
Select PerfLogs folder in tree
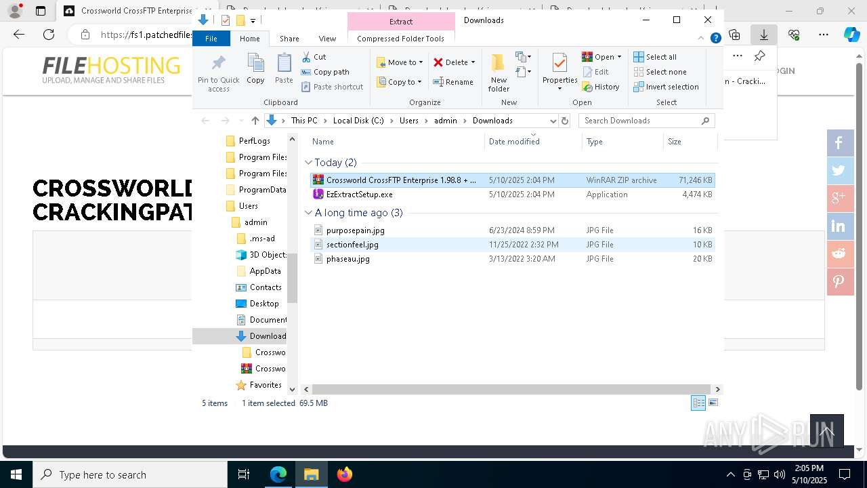[254, 141]
